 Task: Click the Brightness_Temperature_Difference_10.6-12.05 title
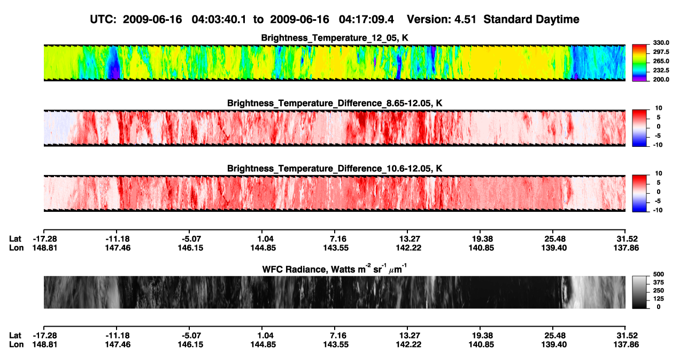pyautogui.click(x=335, y=169)
